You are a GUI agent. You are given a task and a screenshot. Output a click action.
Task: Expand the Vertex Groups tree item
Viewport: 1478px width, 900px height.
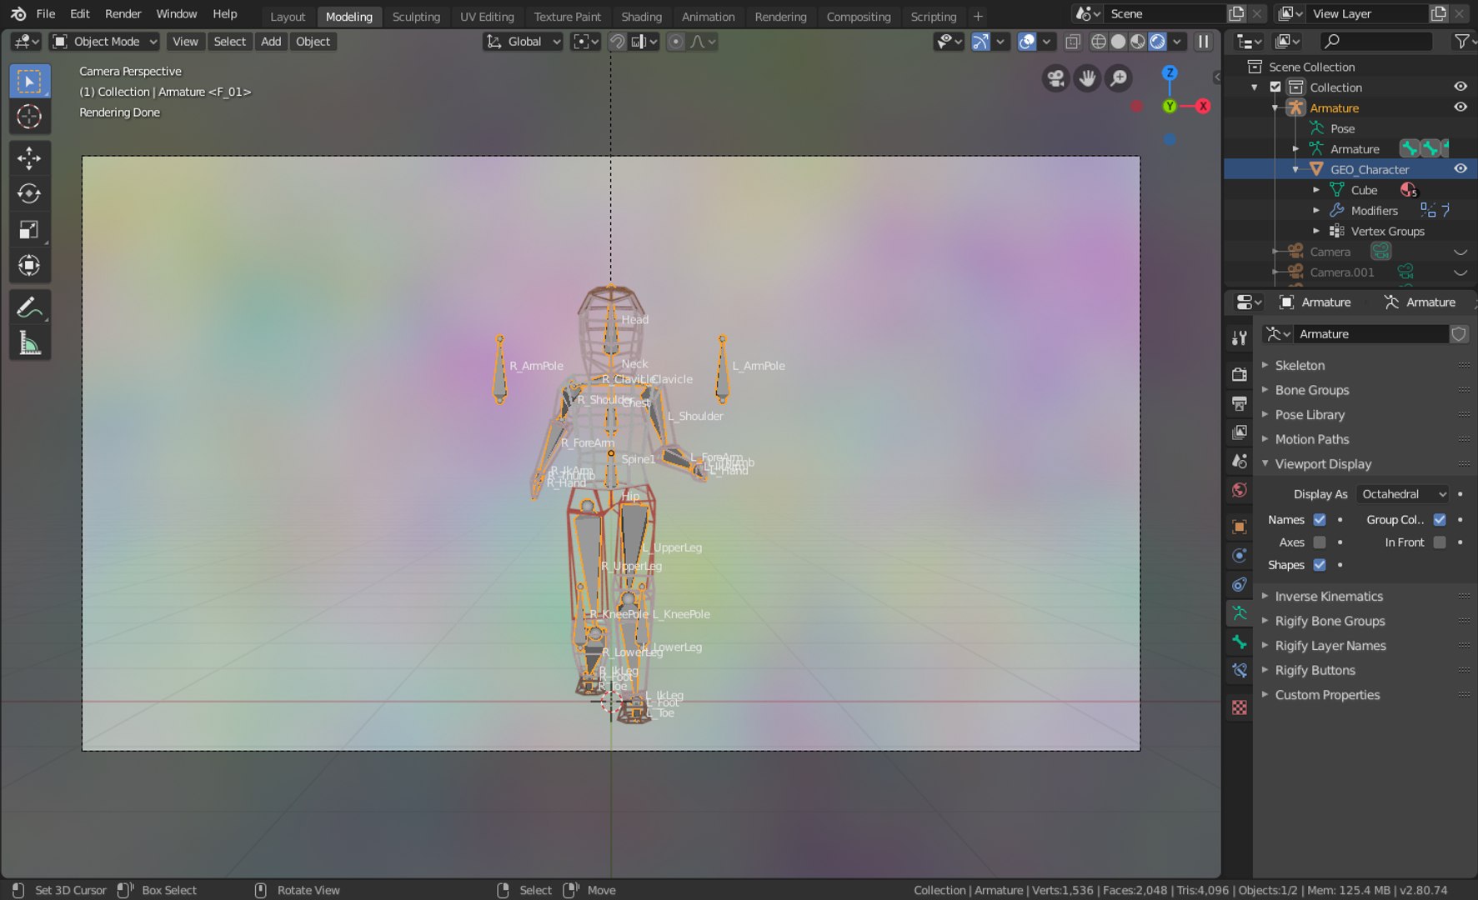click(x=1316, y=232)
